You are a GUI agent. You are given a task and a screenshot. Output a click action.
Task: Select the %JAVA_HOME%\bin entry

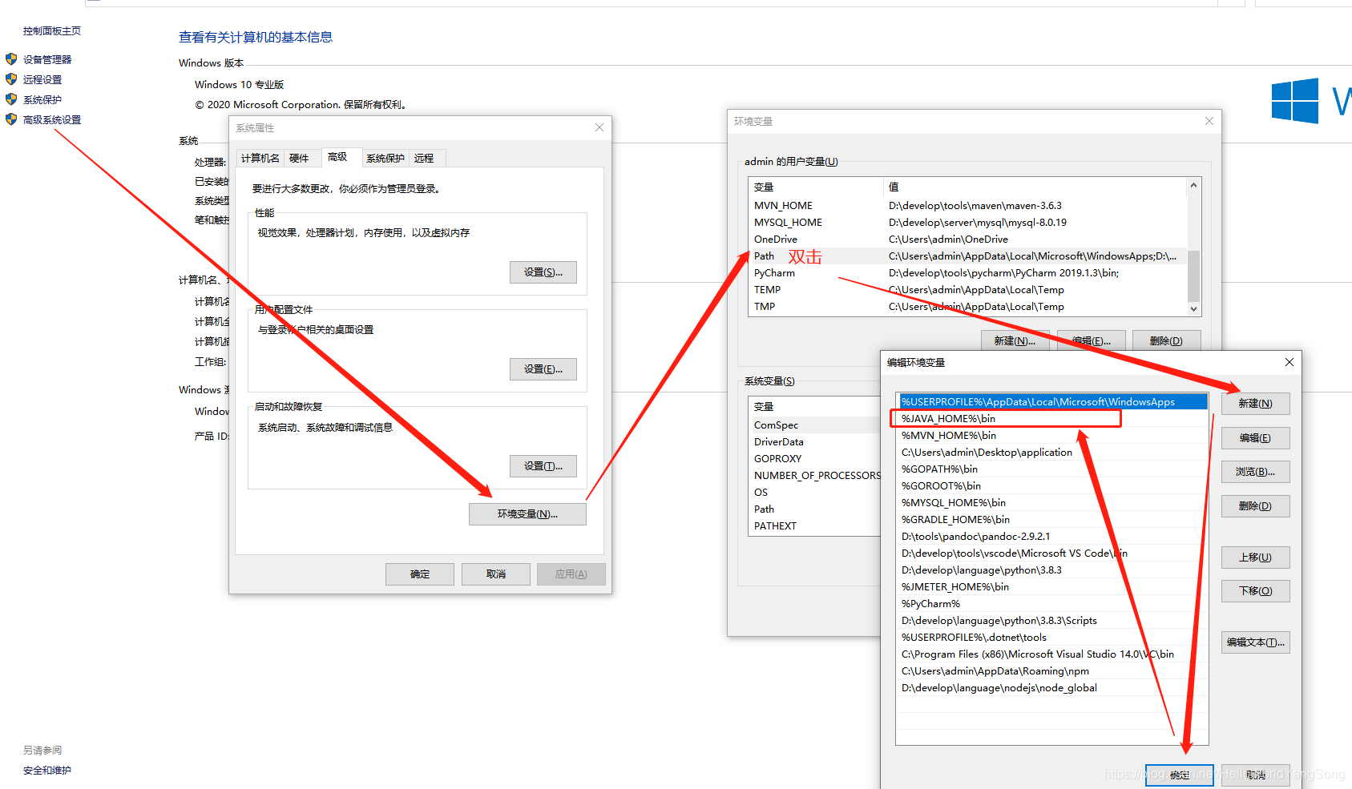(x=1052, y=419)
